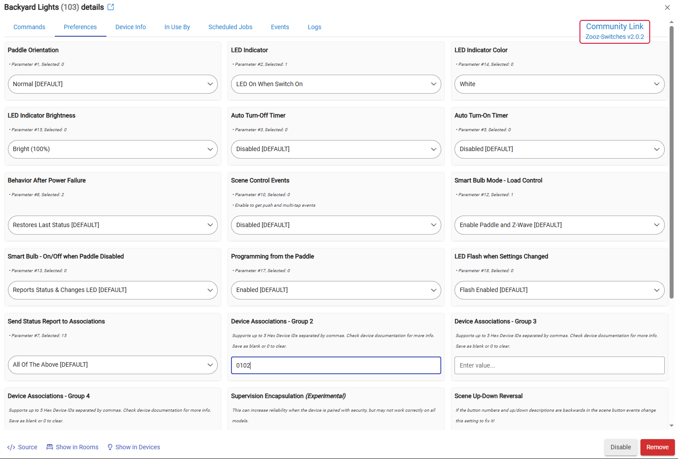The width and height of the screenshot is (678, 459).
Task: Click the red Remove button
Action: pyautogui.click(x=657, y=447)
